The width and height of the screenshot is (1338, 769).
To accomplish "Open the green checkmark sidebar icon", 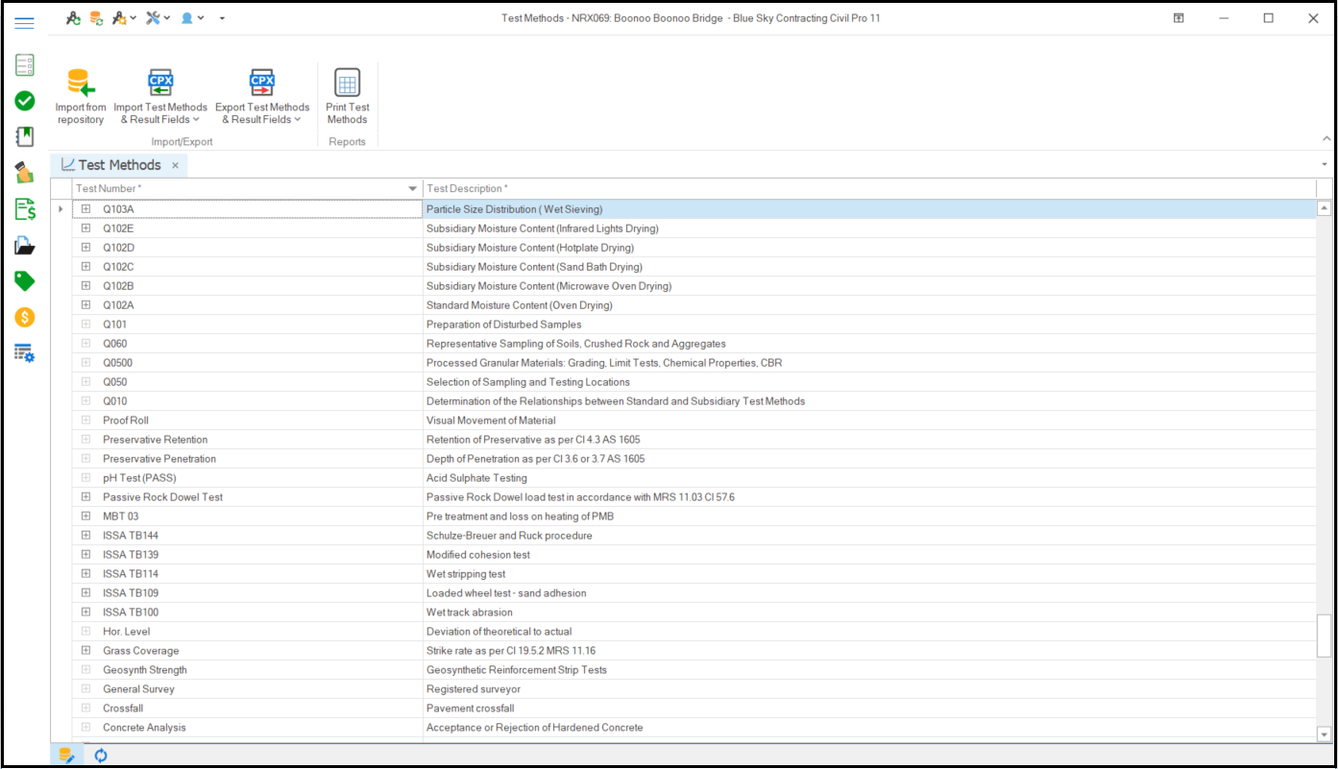I will coord(25,101).
